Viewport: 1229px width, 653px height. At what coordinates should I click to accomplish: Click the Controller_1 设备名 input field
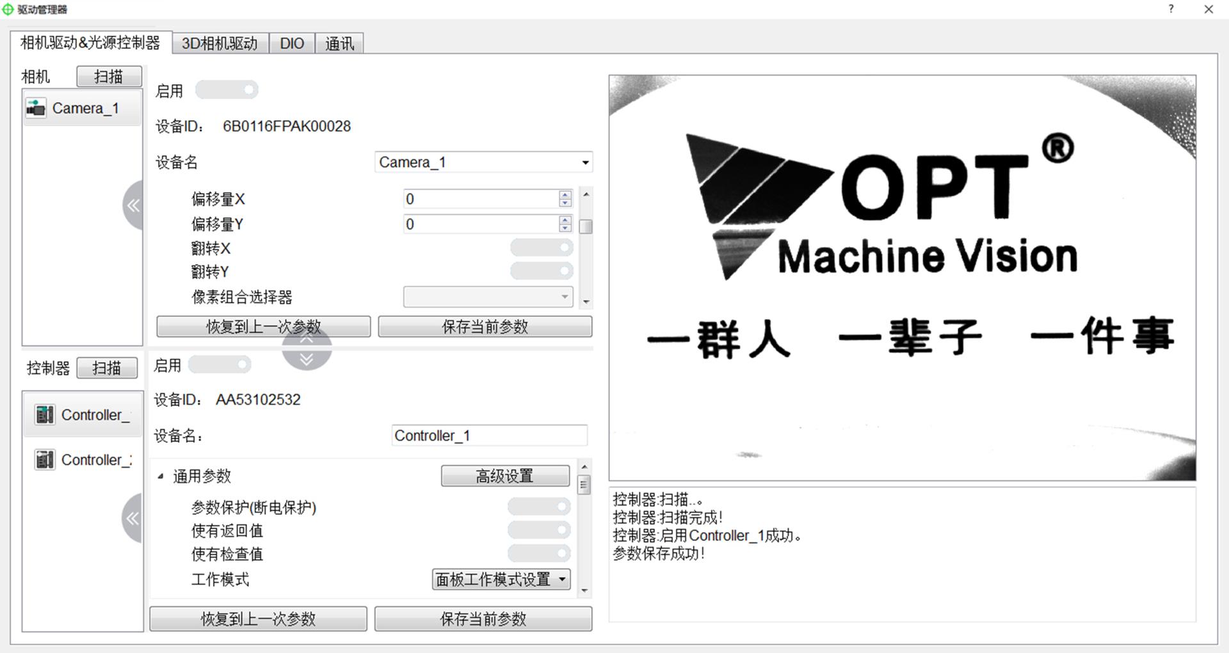point(490,435)
